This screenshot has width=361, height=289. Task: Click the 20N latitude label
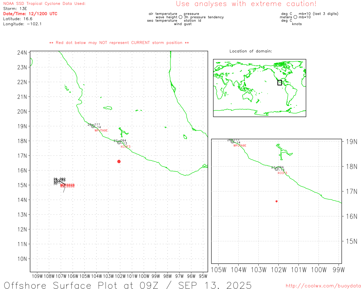point(22,111)
